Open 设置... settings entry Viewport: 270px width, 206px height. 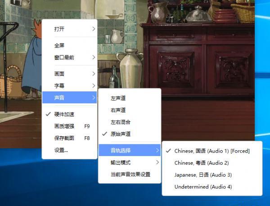(70, 150)
